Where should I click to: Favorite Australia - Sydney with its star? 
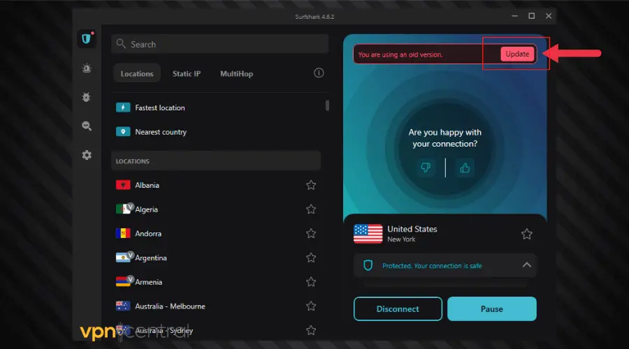coord(311,330)
